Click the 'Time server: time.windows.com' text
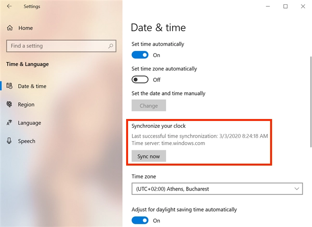312x227 pixels. 168,143
